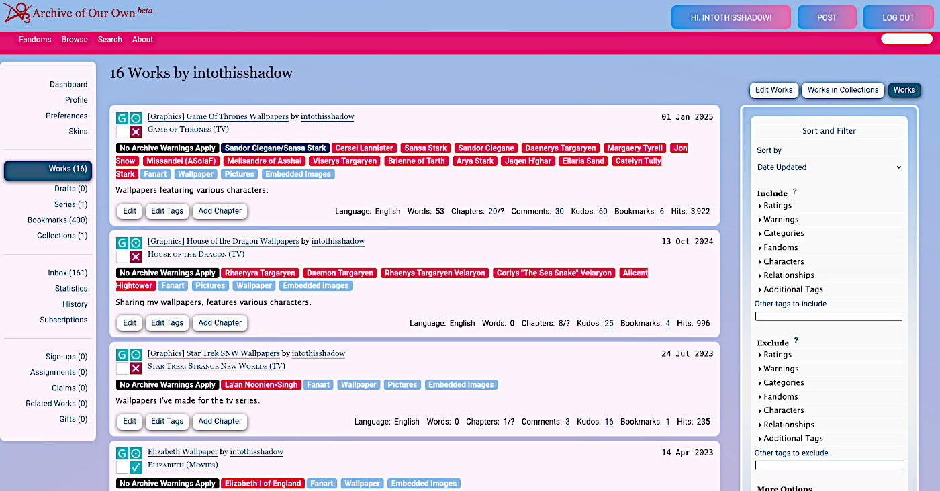This screenshot has width=940, height=491.
Task: Click the green completed checkmark on Elizabeth Wallpaper
Action: tap(135, 468)
